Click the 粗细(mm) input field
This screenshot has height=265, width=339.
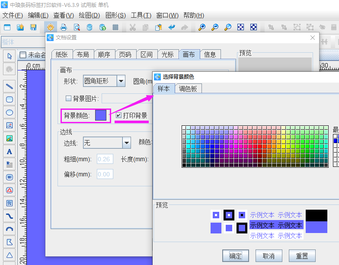click(105, 160)
